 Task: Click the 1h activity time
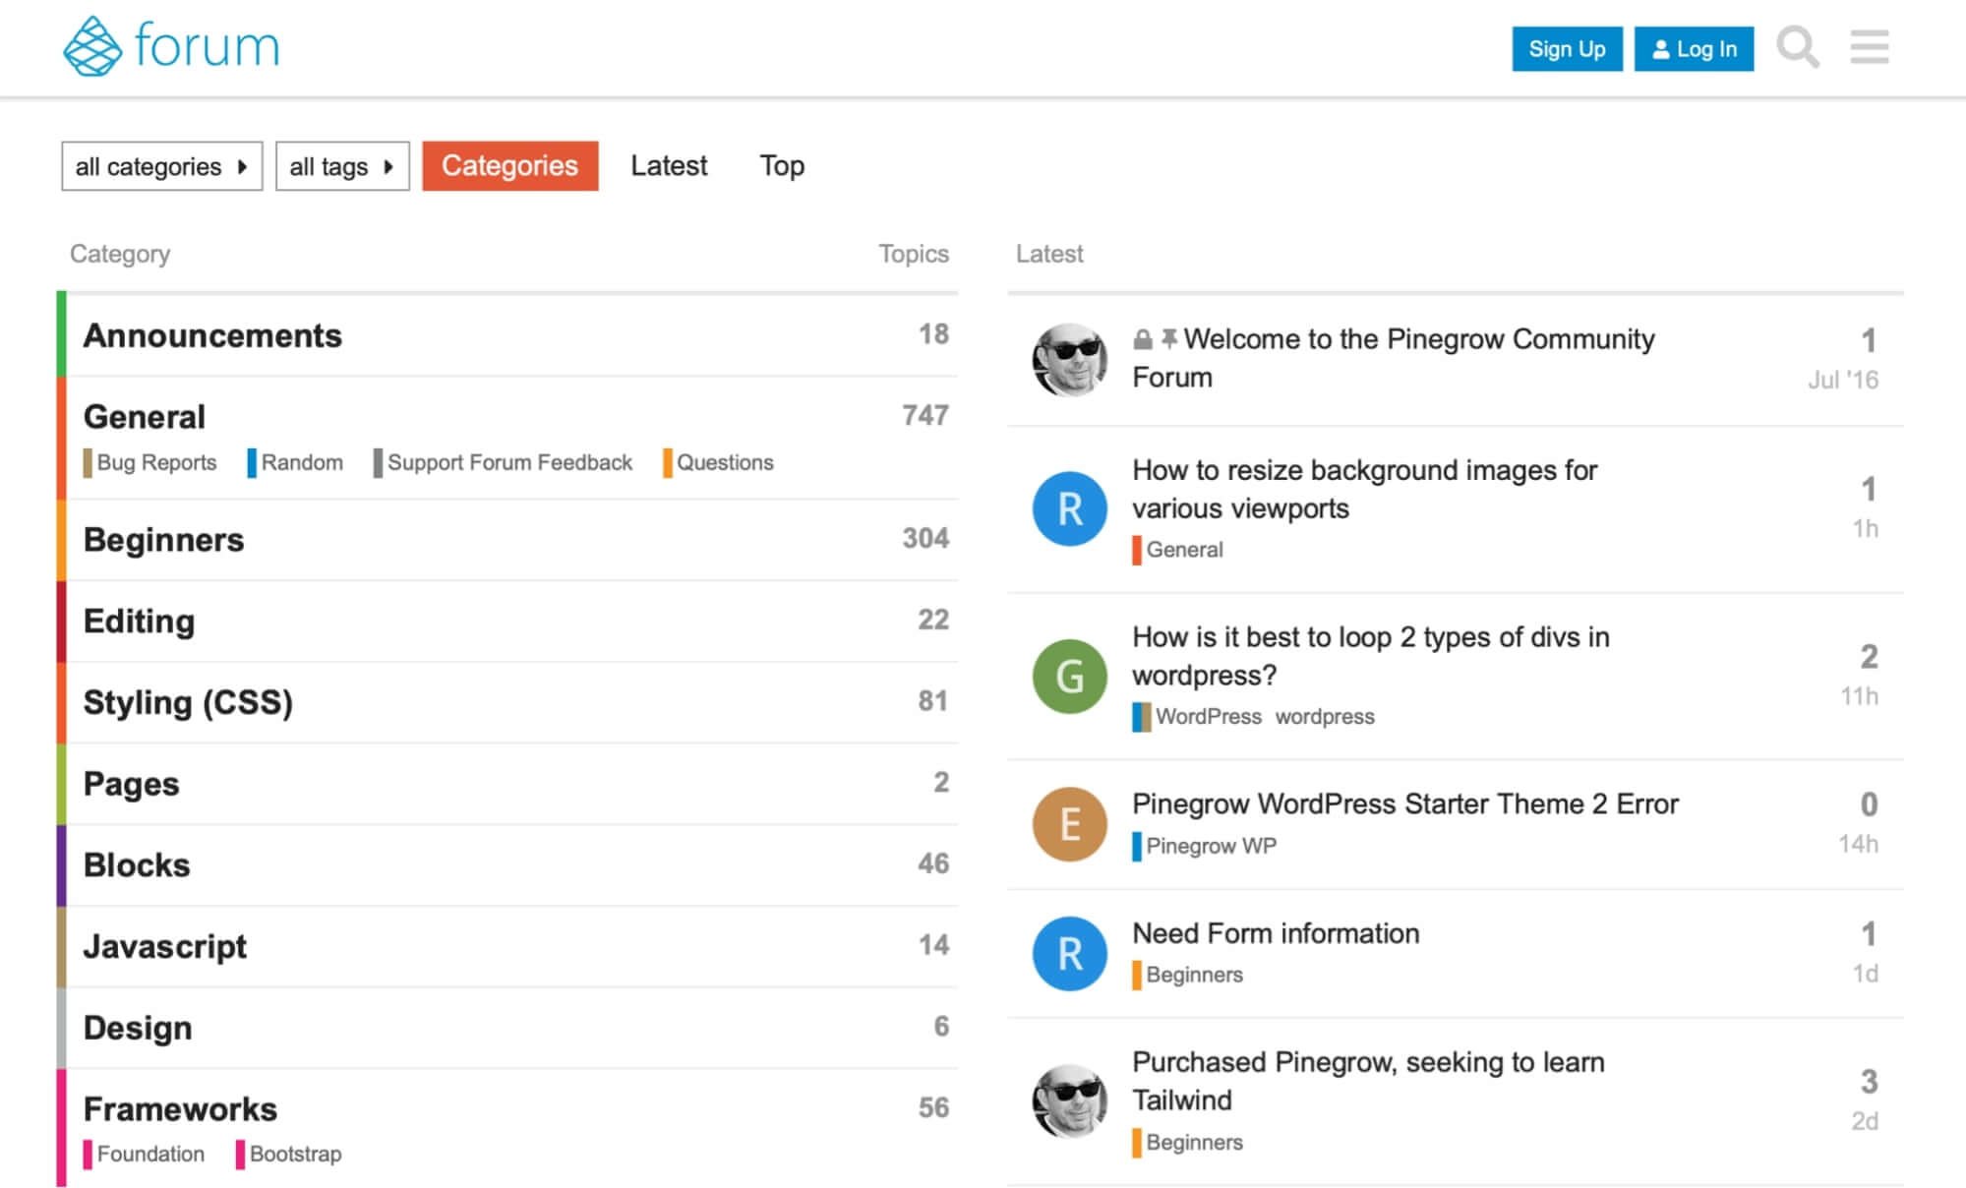click(x=1866, y=529)
